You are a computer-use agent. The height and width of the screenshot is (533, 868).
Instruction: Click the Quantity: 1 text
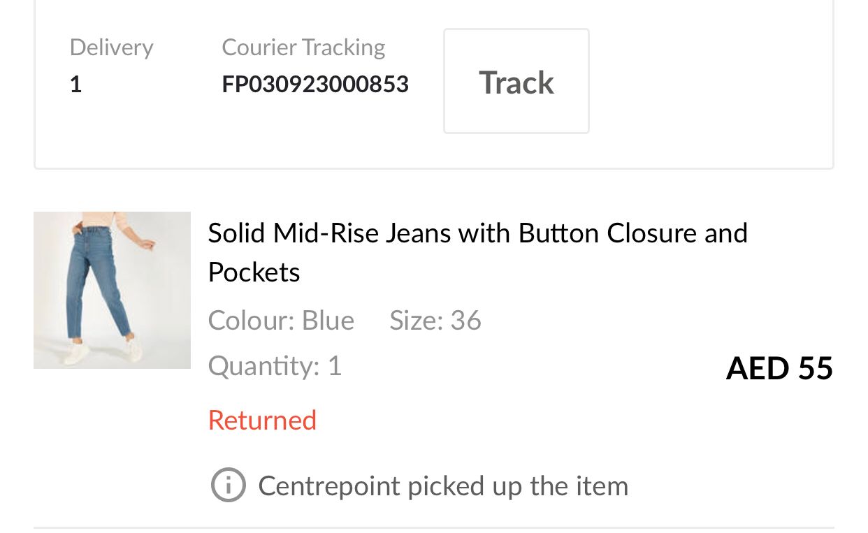coord(275,366)
